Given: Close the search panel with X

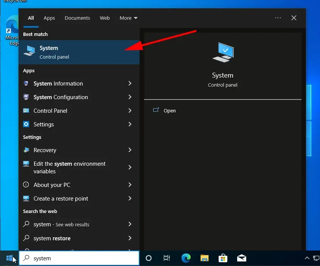Looking at the screenshot, I should tap(294, 18).
